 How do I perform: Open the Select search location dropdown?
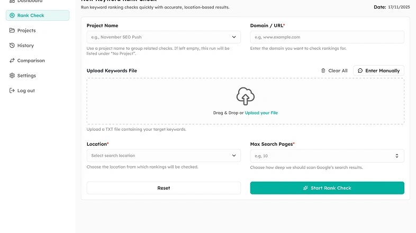tap(234, 156)
